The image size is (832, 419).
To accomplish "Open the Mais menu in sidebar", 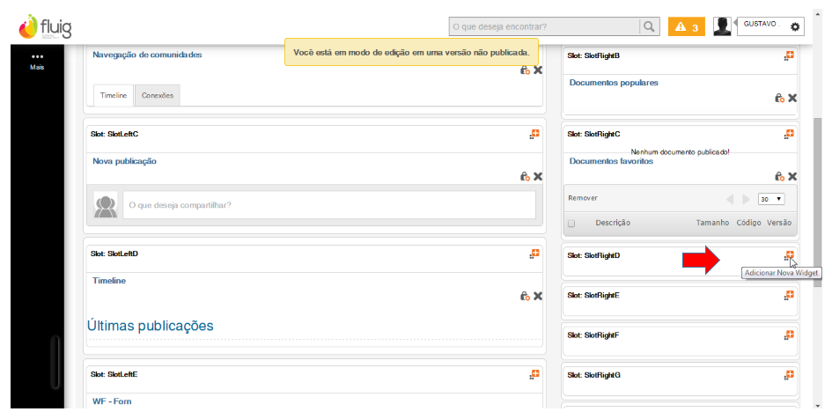I will [x=37, y=61].
